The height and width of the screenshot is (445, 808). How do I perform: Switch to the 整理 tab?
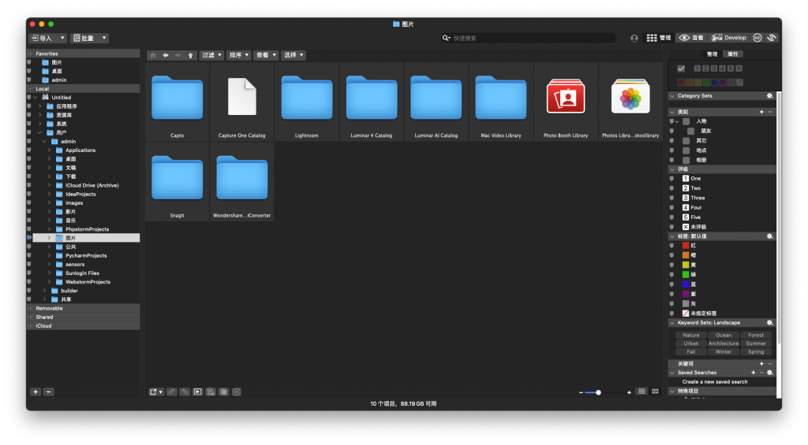coord(712,54)
